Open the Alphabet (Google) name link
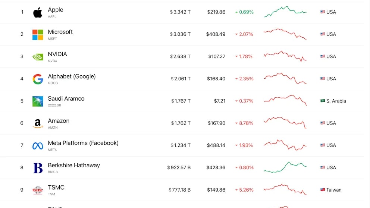370x208 pixels. tap(72, 76)
